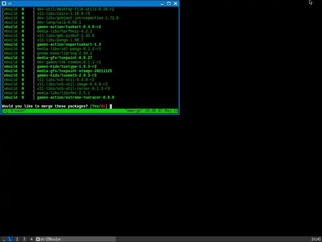Screen dimensions: 322x242
Task: Click the green Yes option in the merge prompt
Action: 95,106
